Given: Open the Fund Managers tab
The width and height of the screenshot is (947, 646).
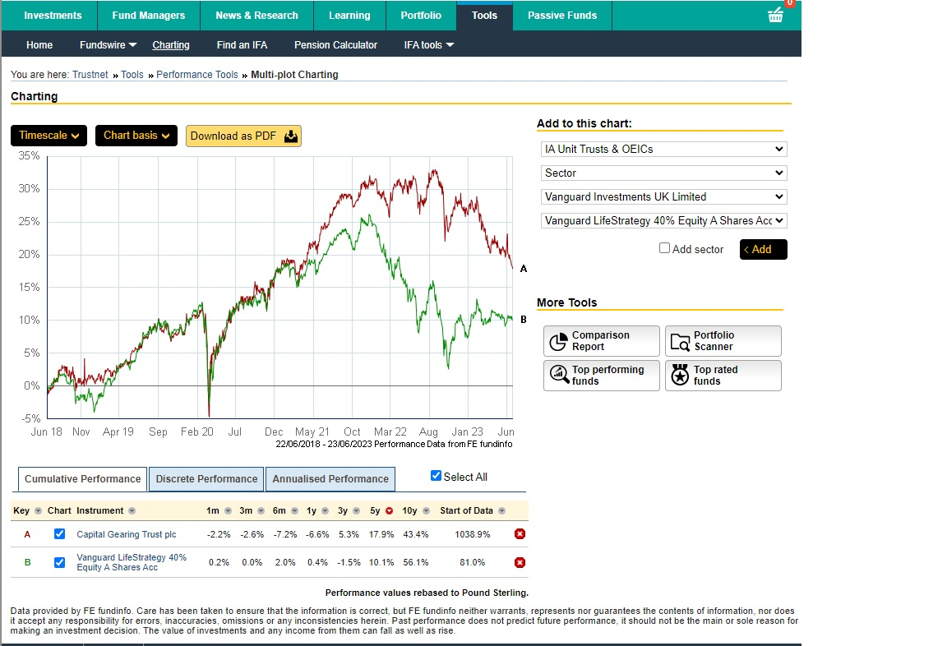Looking at the screenshot, I should coord(149,16).
